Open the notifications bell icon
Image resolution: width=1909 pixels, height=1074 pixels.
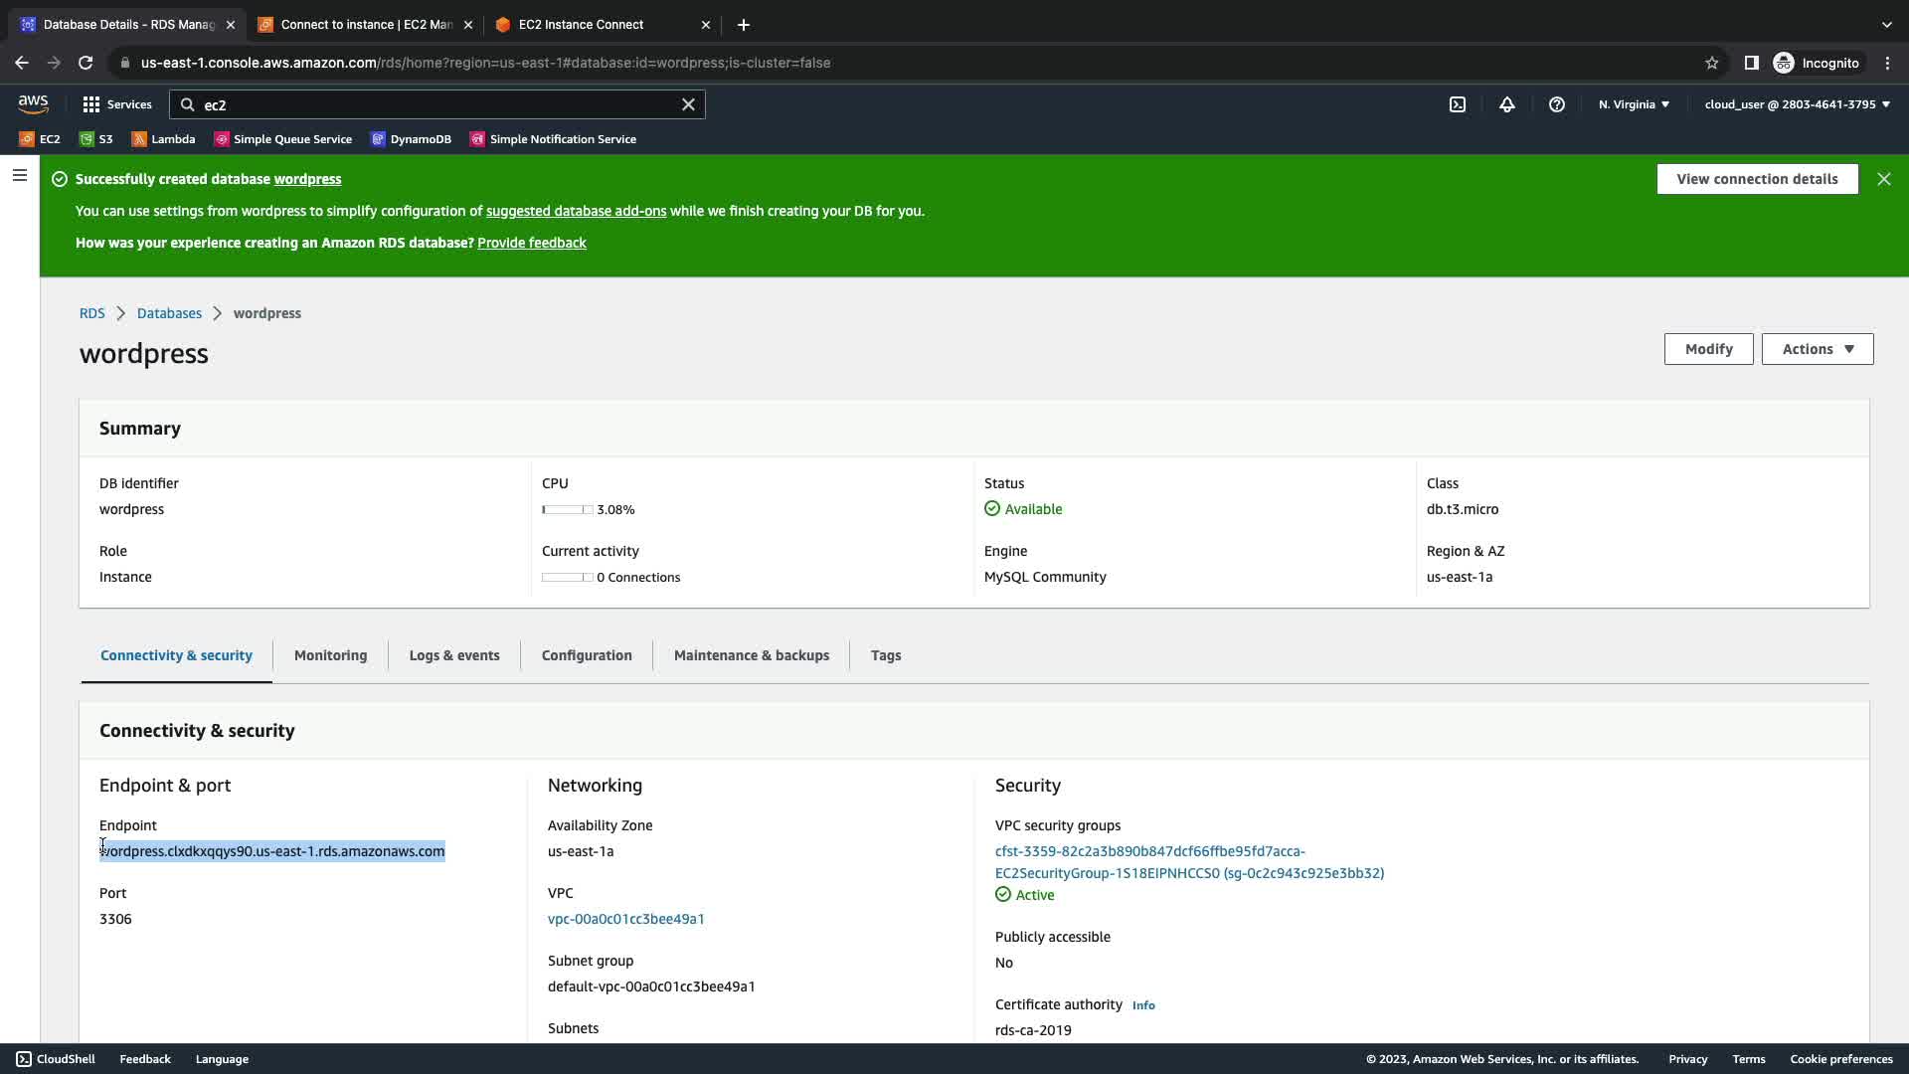click(x=1507, y=104)
